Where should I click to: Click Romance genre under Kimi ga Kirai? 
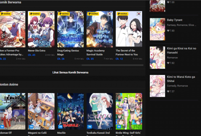click(x=172, y=58)
